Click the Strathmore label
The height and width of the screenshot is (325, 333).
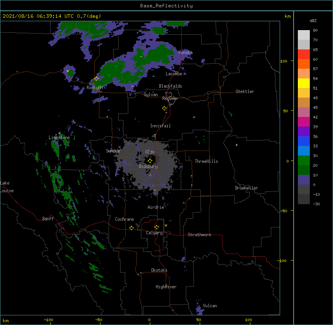[199, 235]
